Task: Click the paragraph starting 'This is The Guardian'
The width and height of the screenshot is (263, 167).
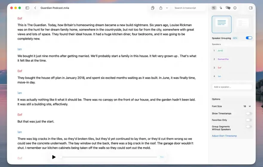Action: tap(106, 32)
